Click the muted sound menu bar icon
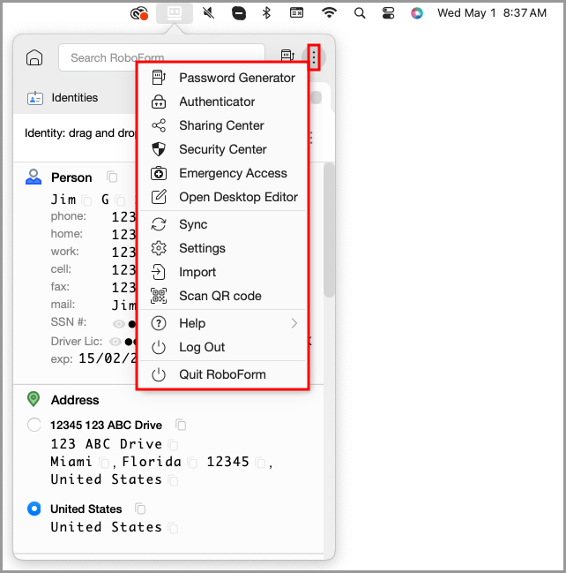The width and height of the screenshot is (566, 573). pyautogui.click(x=208, y=13)
